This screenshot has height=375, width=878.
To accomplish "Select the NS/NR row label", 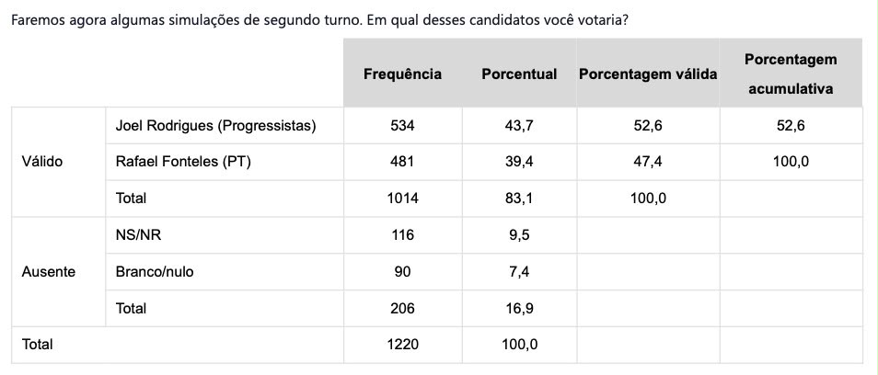I will click(138, 235).
